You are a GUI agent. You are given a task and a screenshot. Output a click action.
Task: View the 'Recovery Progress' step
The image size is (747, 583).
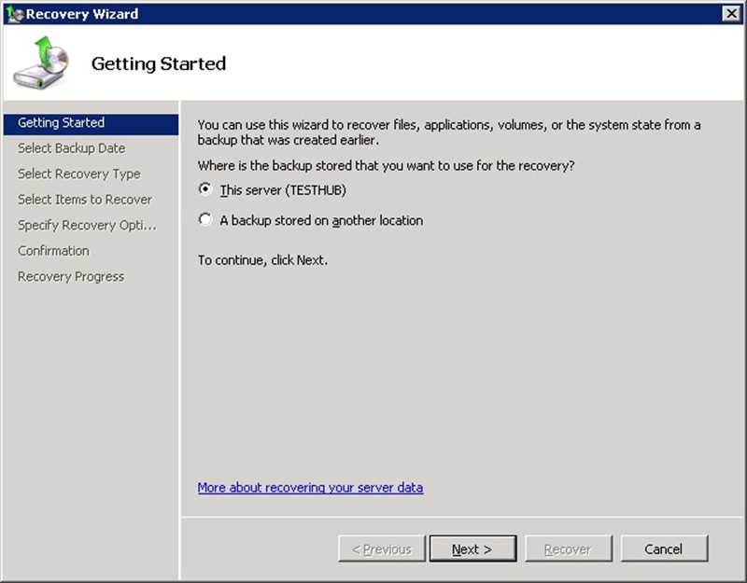click(x=71, y=277)
